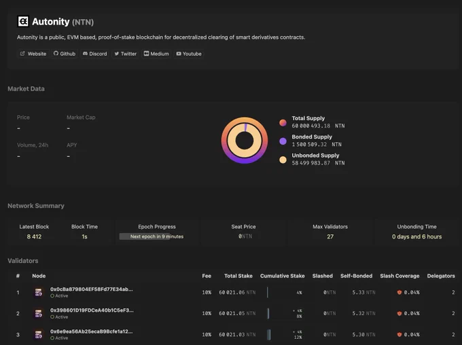Click validator 2 node icon

pyautogui.click(x=38, y=314)
